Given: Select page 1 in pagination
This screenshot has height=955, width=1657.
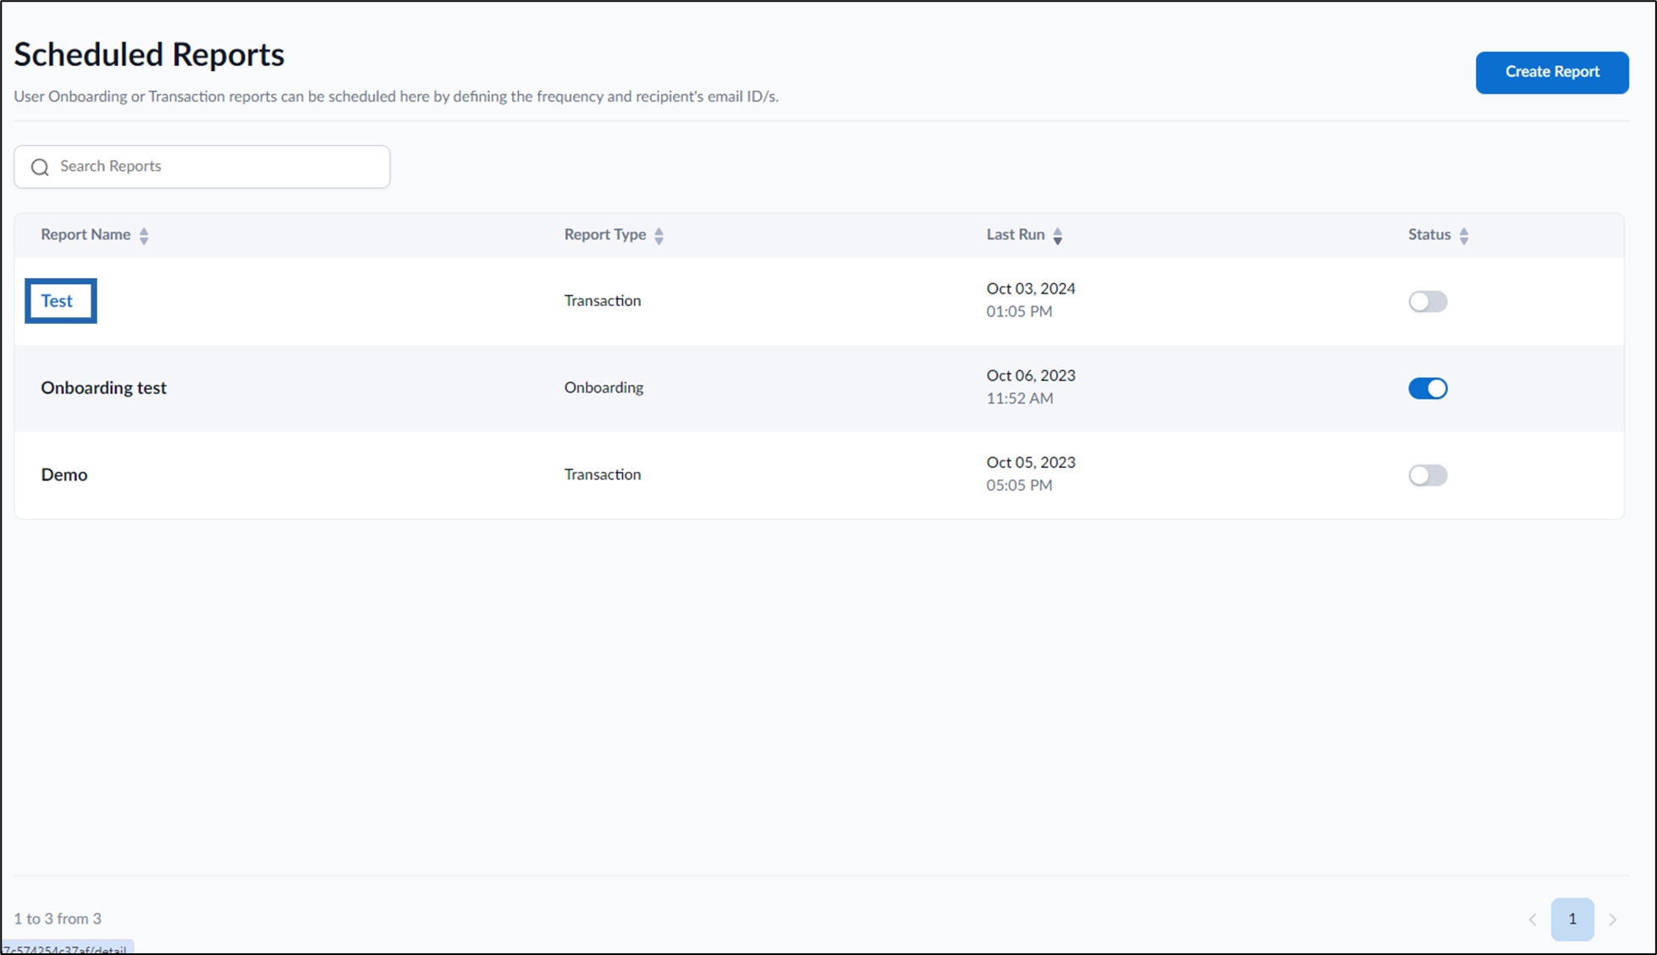Looking at the screenshot, I should pos(1572,919).
